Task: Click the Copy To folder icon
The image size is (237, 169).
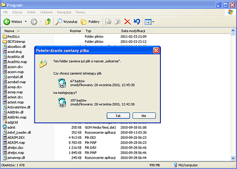Action: click(x=118, y=22)
